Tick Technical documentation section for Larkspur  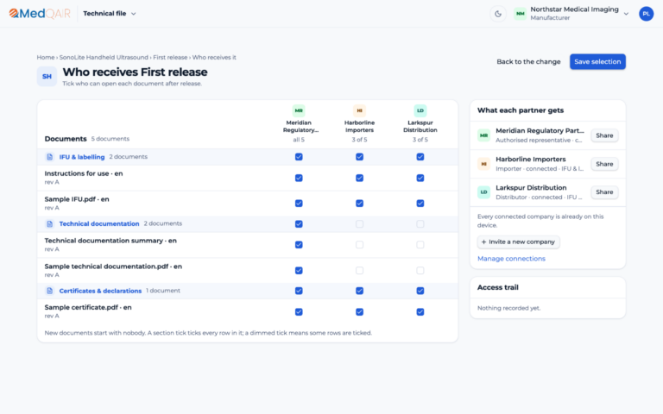pyautogui.click(x=420, y=224)
